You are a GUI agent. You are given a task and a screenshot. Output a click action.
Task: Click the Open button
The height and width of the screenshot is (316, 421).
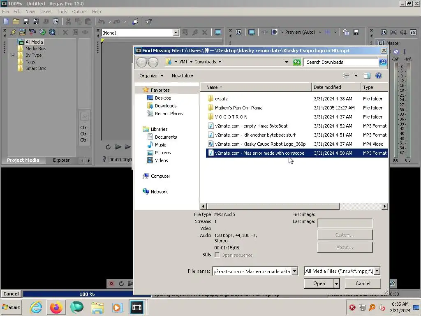(319, 283)
